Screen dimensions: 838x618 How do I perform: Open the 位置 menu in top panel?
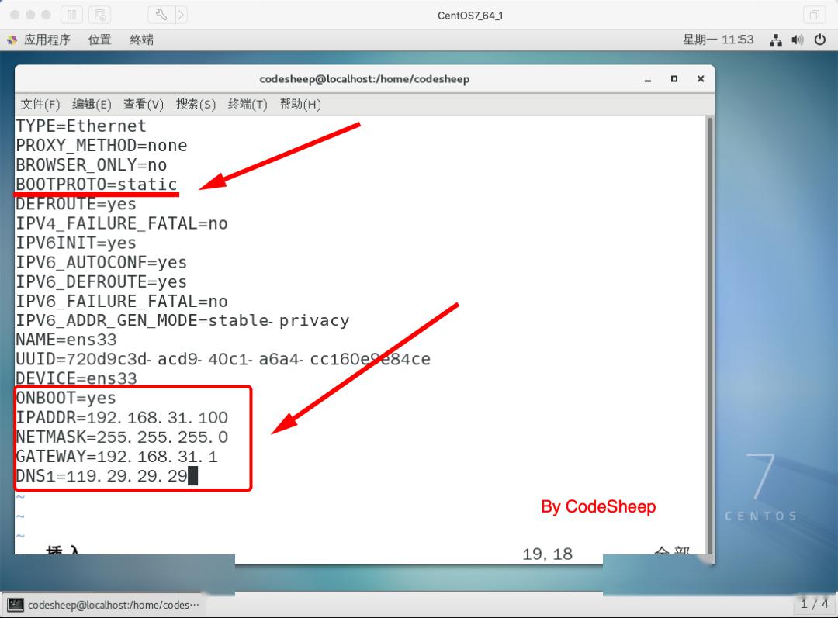click(x=99, y=40)
